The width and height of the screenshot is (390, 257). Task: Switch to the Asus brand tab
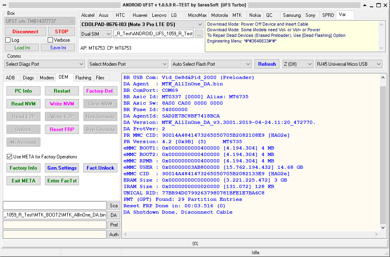[103, 15]
